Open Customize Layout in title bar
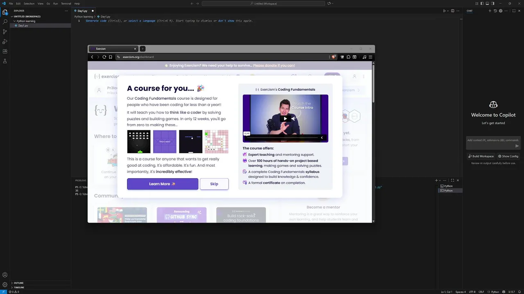The width and height of the screenshot is (524, 294). click(476, 3)
